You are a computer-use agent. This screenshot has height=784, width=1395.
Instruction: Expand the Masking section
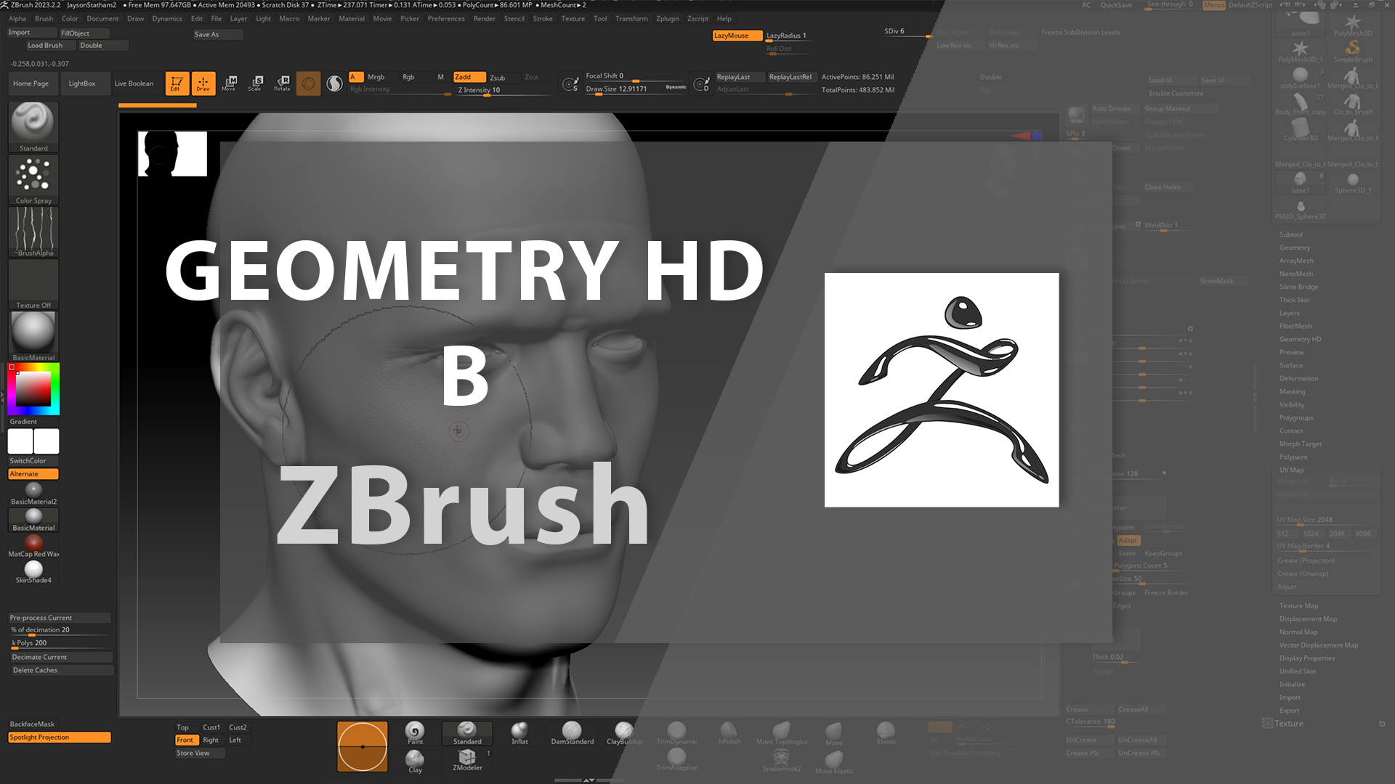[x=1292, y=391]
